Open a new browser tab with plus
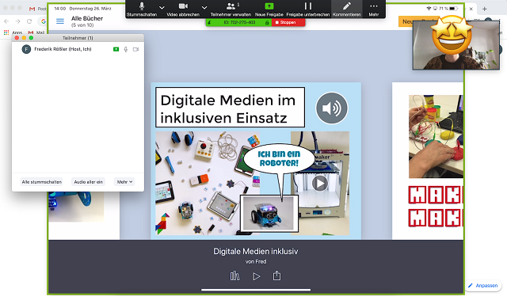 tap(484, 9)
